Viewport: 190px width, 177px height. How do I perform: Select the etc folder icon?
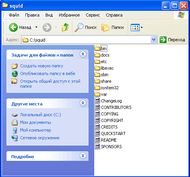[97, 62]
